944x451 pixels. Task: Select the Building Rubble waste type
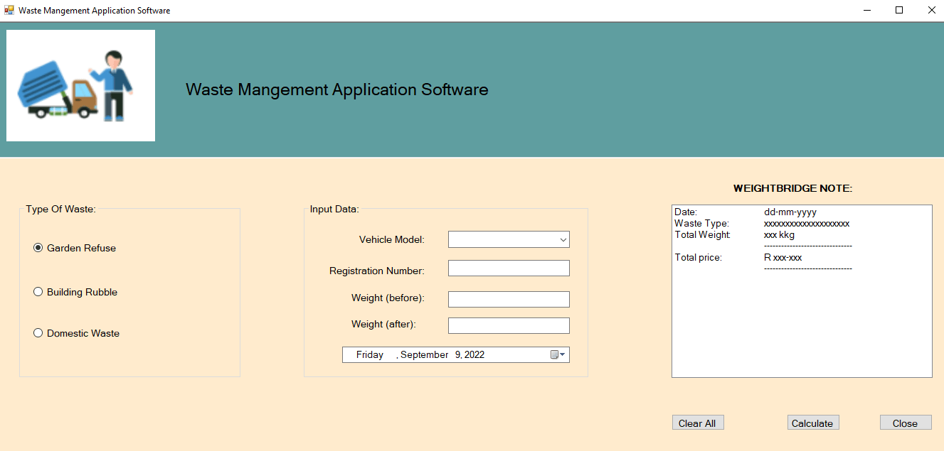point(38,291)
